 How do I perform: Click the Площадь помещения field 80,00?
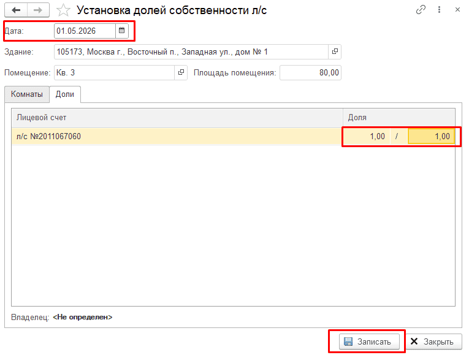coord(310,73)
